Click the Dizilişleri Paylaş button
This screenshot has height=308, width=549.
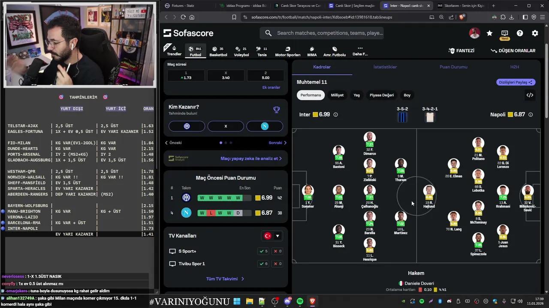516,82
